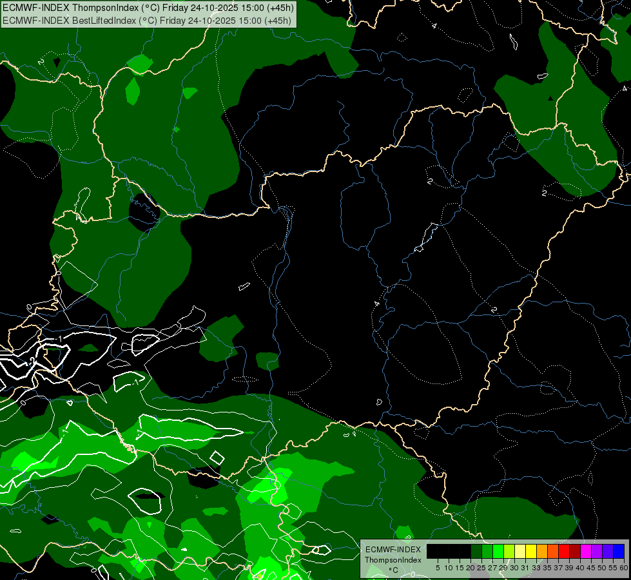The image size is (631, 580).
Task: Click the BestLiftedIndex title line
Action: pos(146,20)
